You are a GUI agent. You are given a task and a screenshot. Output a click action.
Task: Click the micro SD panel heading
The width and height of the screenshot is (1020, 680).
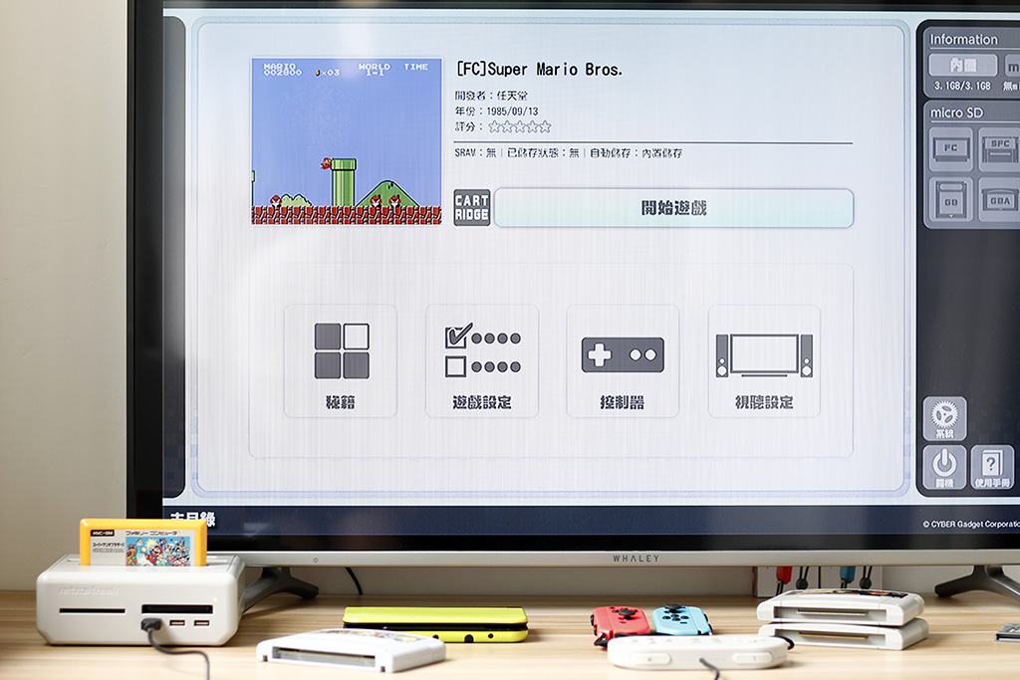click(x=956, y=113)
